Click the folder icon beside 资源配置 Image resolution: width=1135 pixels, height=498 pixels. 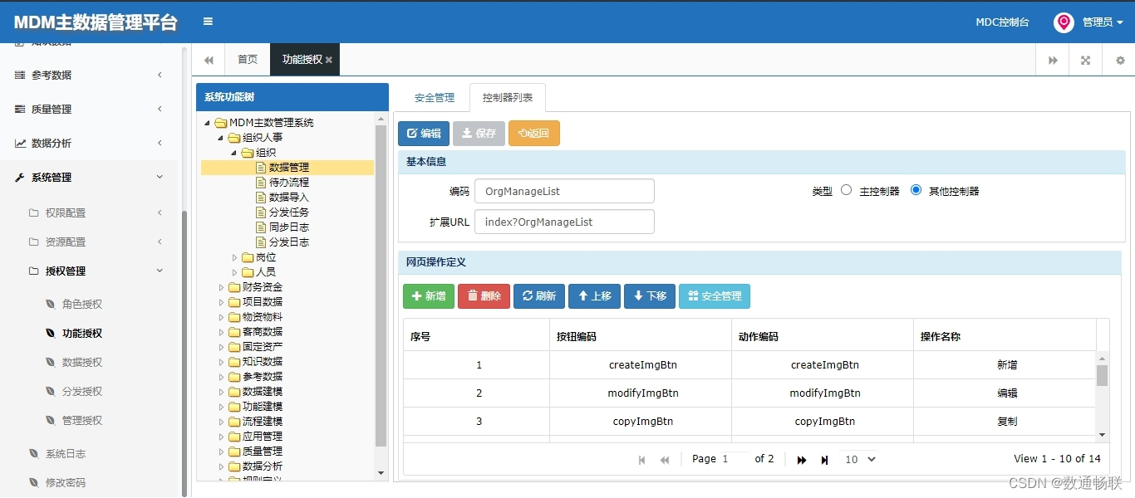(34, 242)
